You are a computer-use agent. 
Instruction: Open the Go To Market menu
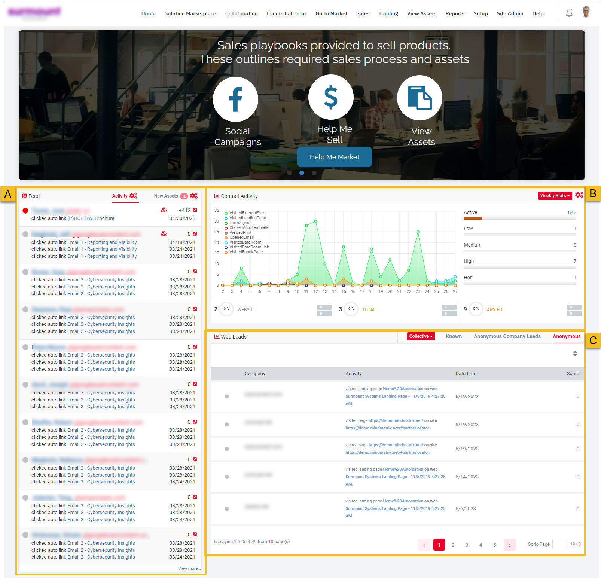click(331, 13)
